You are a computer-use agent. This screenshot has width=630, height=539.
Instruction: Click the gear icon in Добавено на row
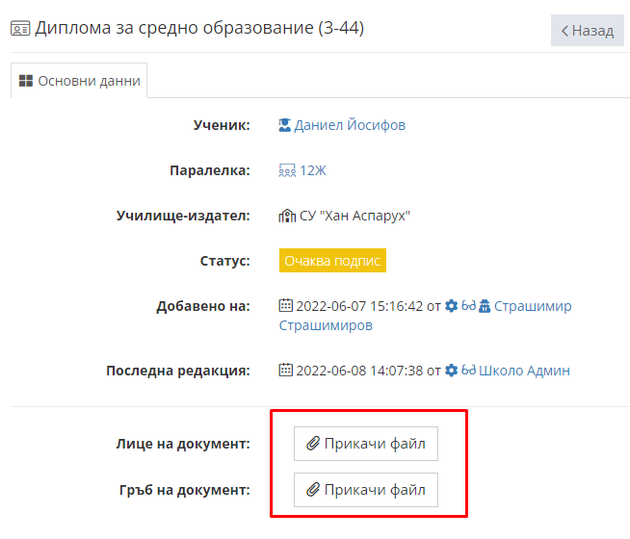click(451, 306)
